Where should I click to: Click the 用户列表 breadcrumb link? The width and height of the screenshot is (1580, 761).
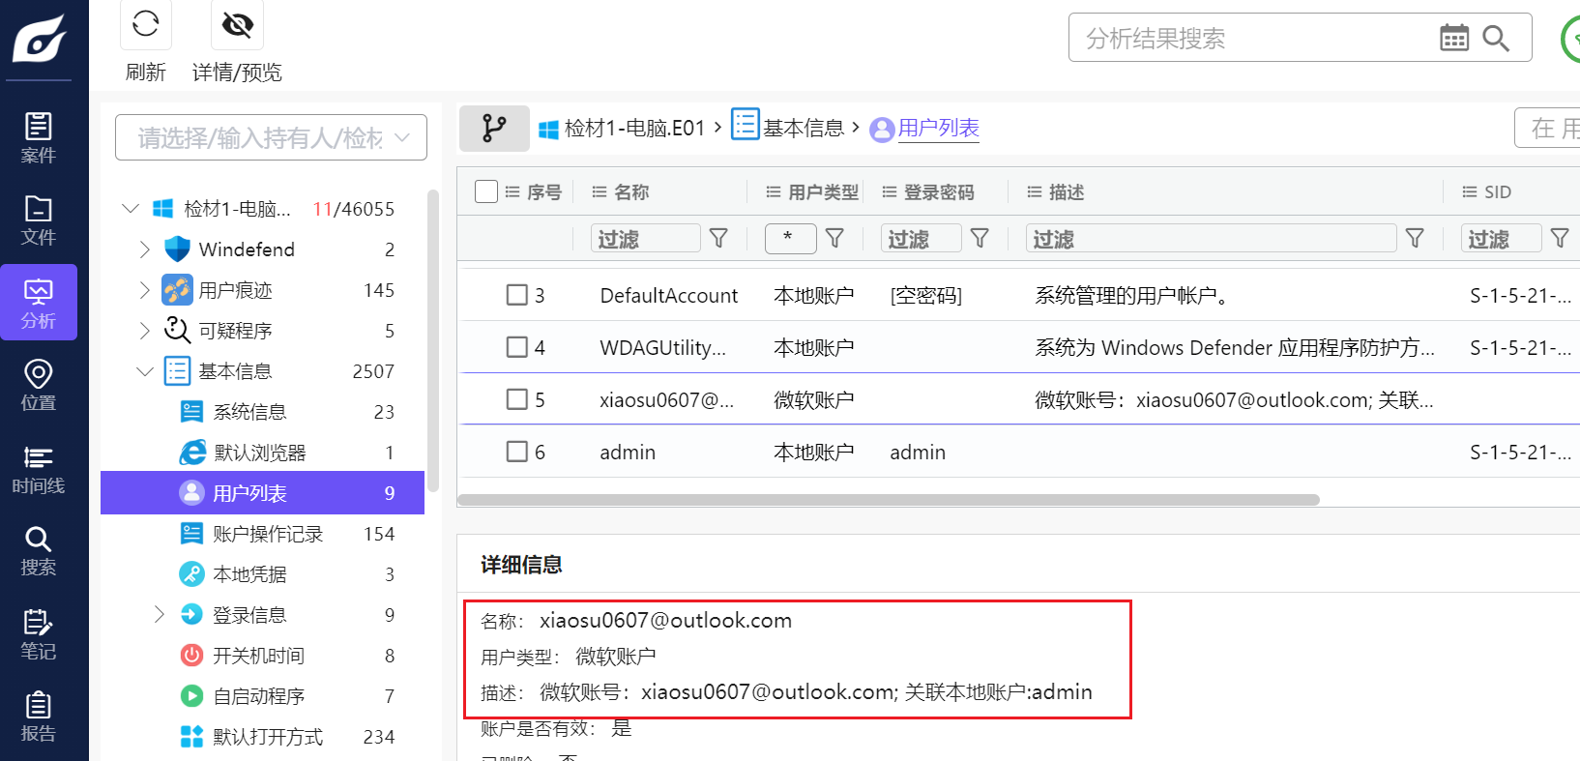pyautogui.click(x=938, y=128)
